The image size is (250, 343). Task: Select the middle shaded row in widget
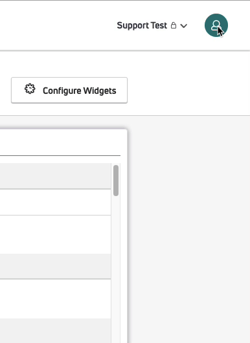tap(56, 266)
